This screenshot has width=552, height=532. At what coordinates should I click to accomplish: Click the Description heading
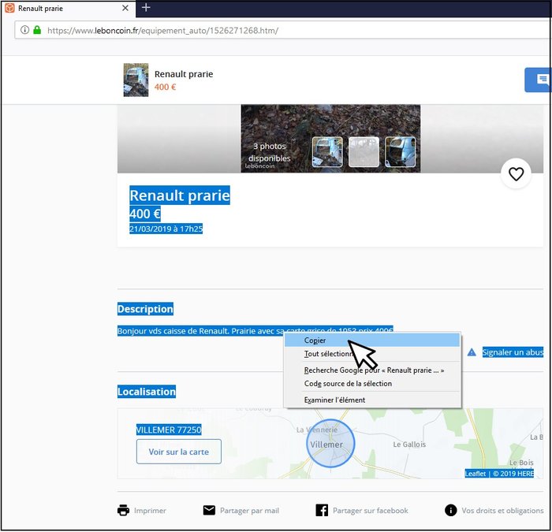tap(145, 309)
